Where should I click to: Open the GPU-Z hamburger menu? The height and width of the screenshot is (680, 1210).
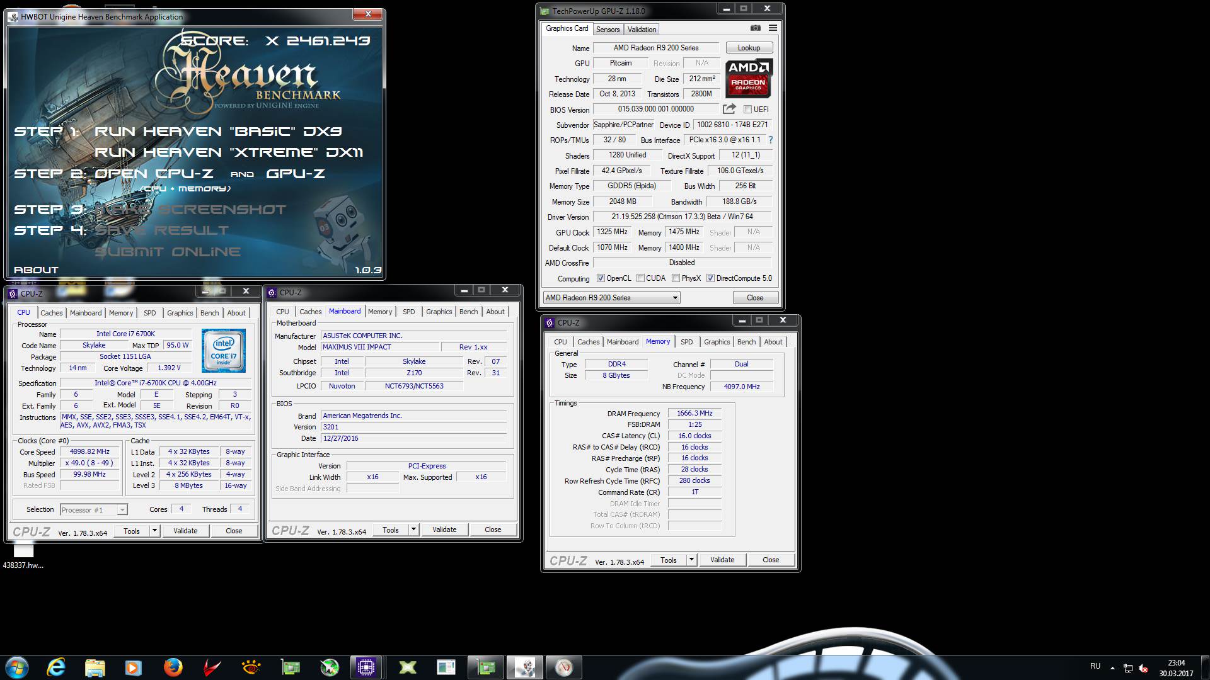[x=773, y=28]
